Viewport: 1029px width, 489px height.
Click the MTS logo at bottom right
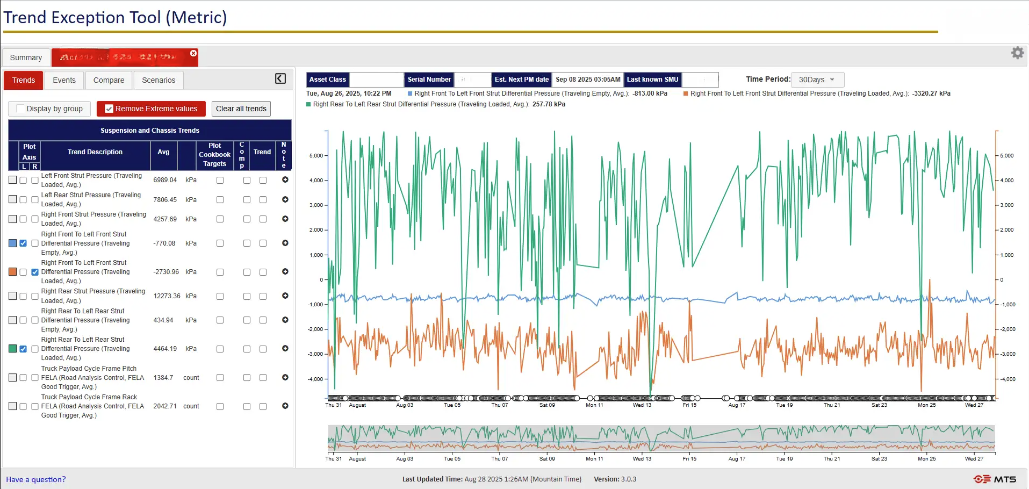[997, 478]
